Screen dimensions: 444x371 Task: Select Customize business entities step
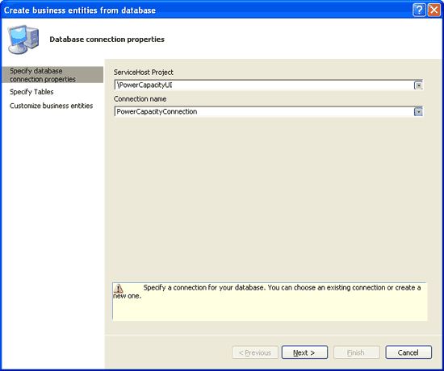coord(51,106)
